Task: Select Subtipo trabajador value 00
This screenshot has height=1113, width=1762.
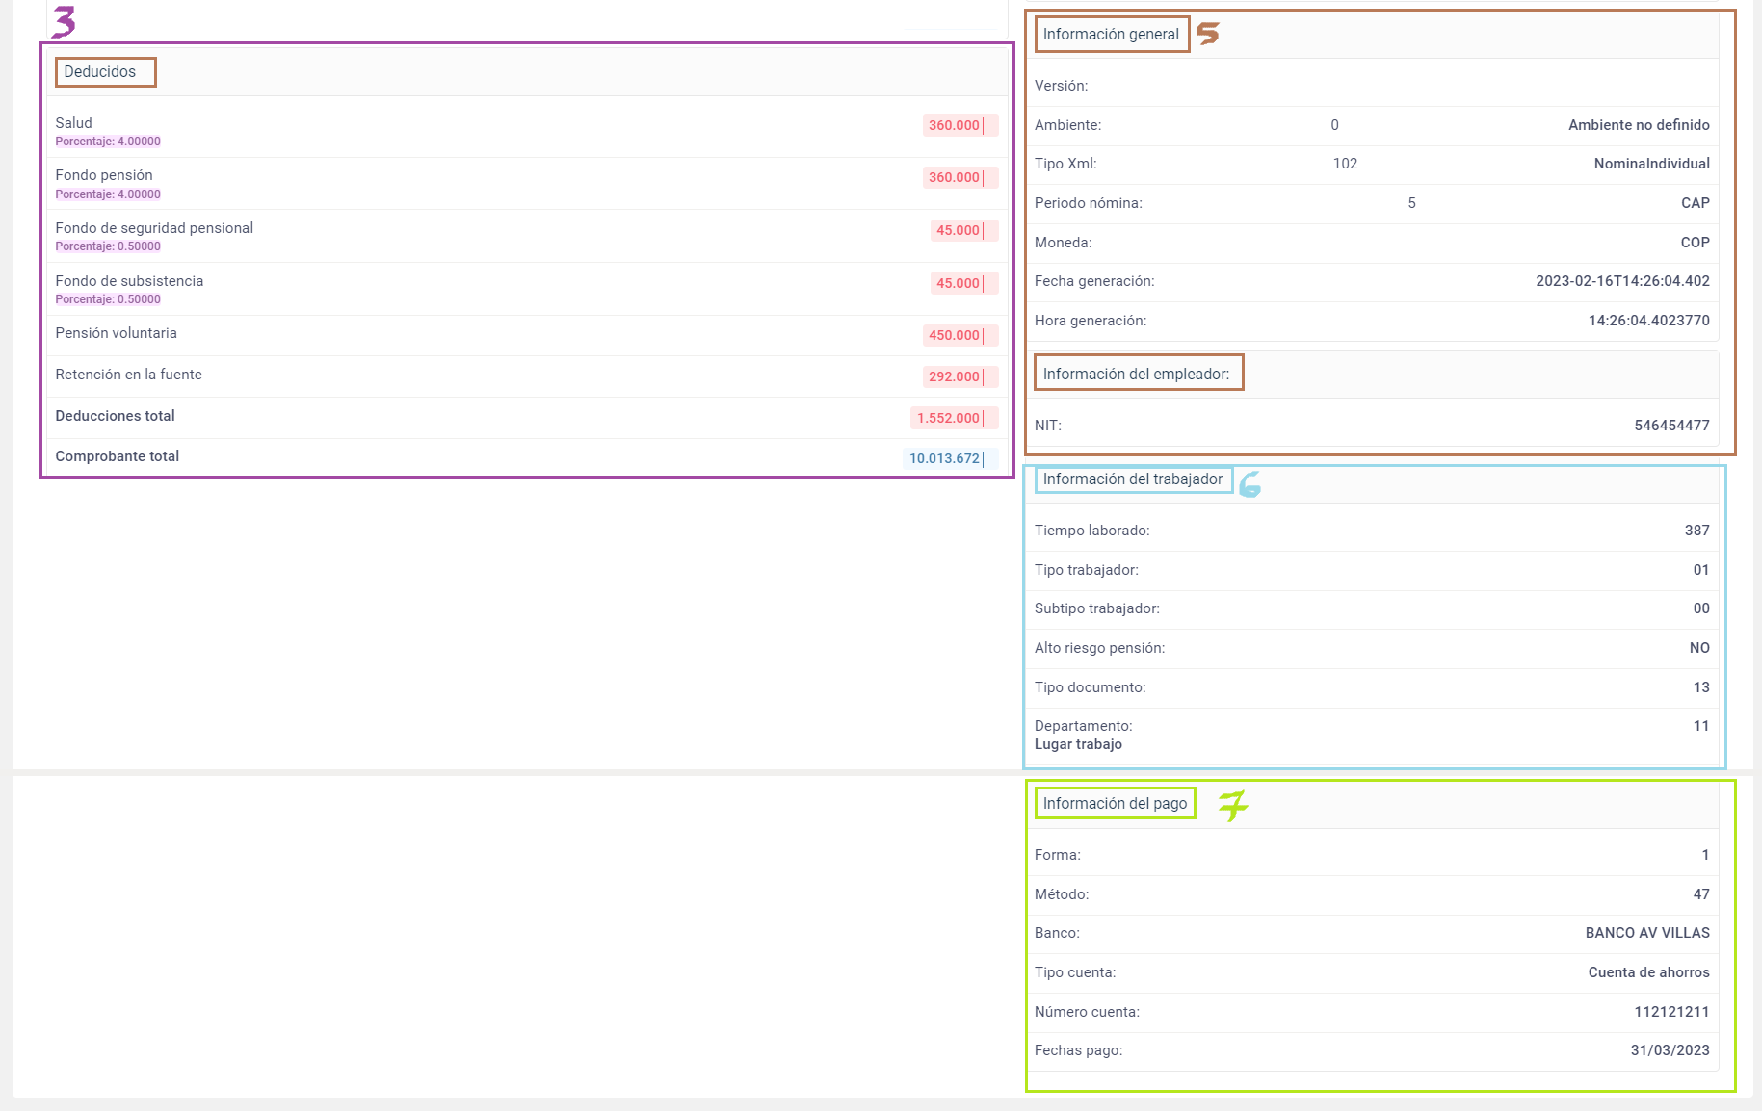Action: pos(1701,608)
